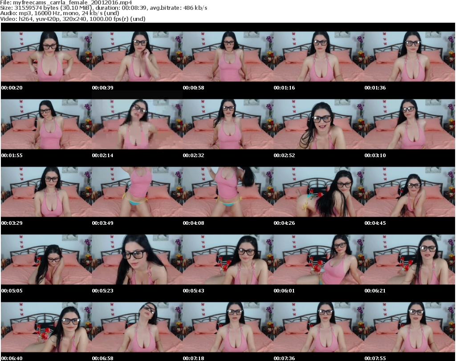The width and height of the screenshot is (456, 361).
Task: Click the thumbnail frame above timestamp 00:03:49
Action: coord(137,192)
